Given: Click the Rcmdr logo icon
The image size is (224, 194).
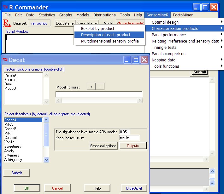Looking at the screenshot, I should pos(7,23).
